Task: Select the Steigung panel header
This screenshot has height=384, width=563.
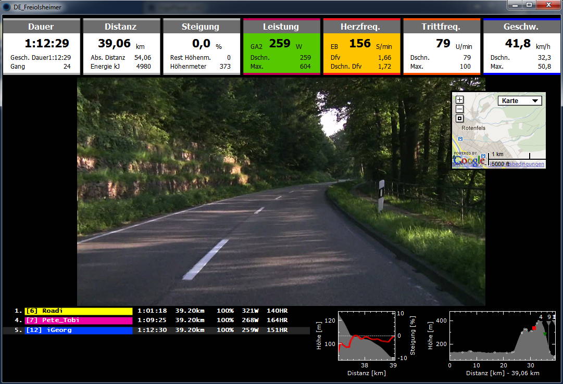Action: coord(201,27)
